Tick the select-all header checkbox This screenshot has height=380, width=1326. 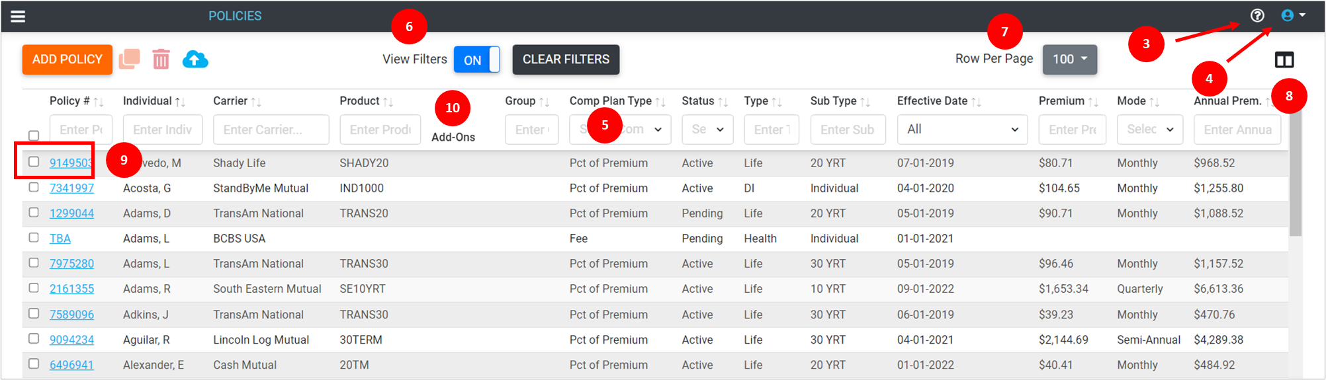(x=34, y=135)
